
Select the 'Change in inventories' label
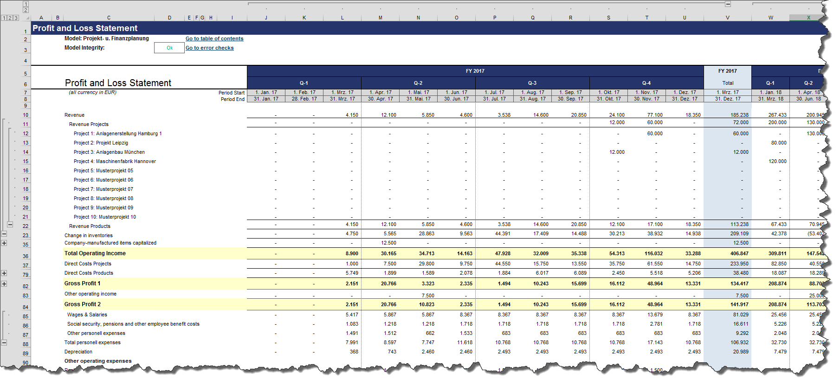[88, 235]
